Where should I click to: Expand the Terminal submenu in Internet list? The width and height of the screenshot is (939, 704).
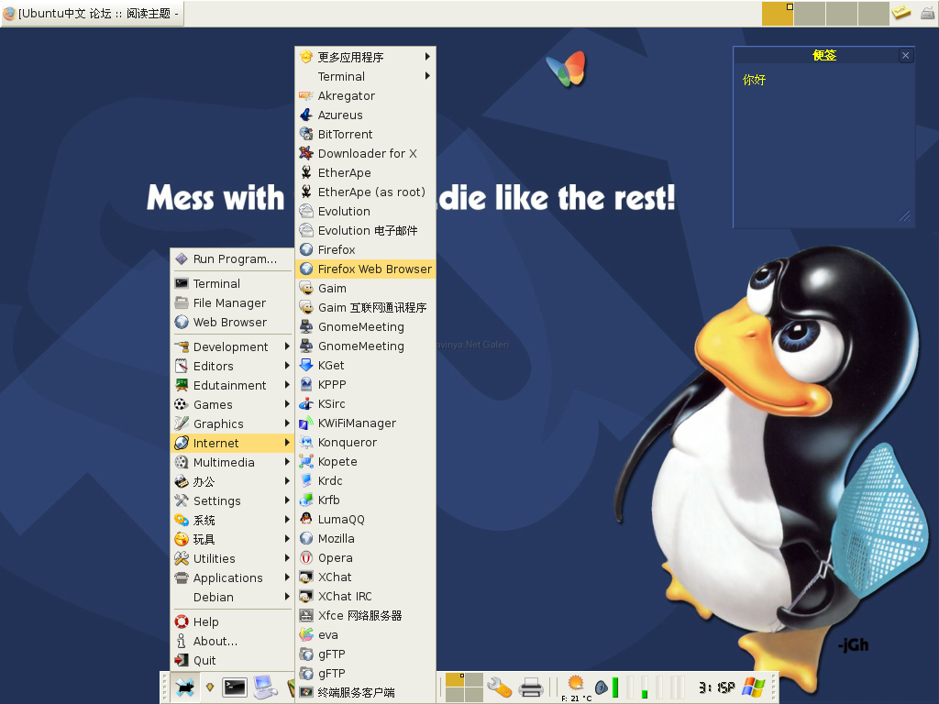coord(365,76)
